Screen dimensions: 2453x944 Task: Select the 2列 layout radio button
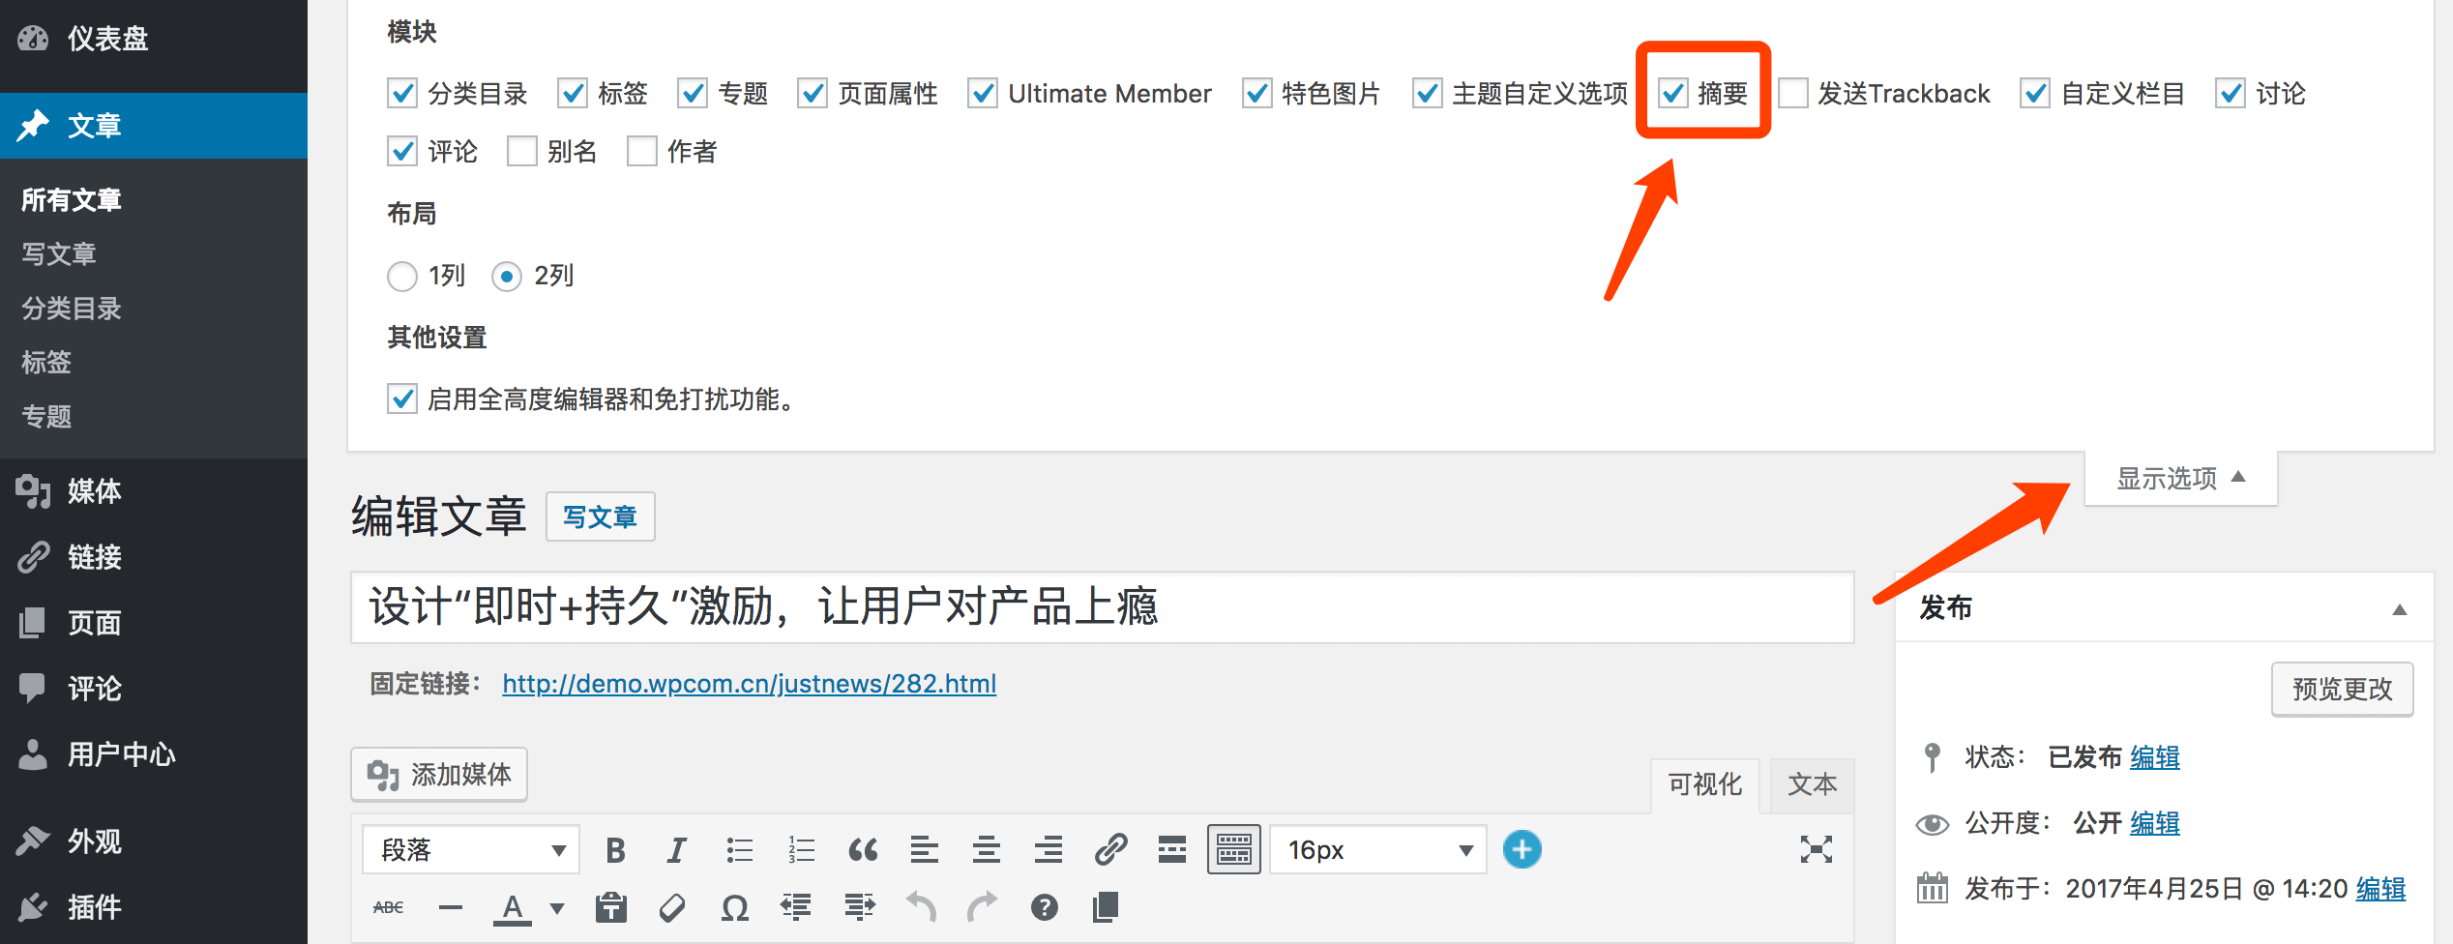(x=507, y=277)
